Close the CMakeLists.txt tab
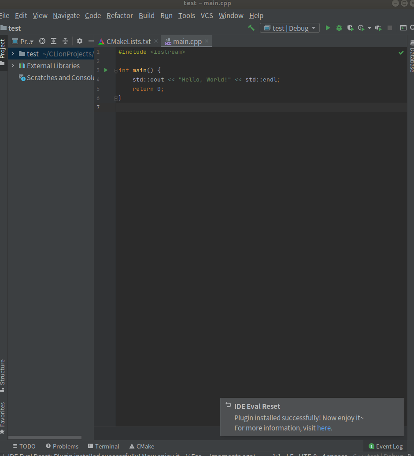Image resolution: width=414 pixels, height=456 pixels. (156, 41)
